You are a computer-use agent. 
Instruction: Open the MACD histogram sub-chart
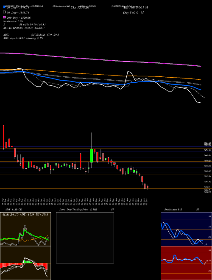click(x=25, y=263)
